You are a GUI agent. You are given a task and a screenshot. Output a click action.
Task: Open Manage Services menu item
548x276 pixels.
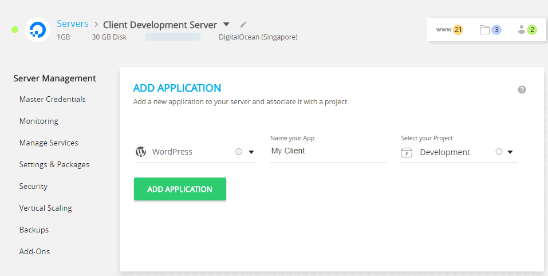[x=49, y=143]
